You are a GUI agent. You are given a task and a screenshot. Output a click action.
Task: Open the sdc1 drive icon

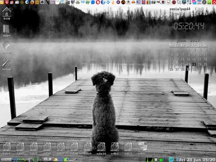tap(128, 147)
